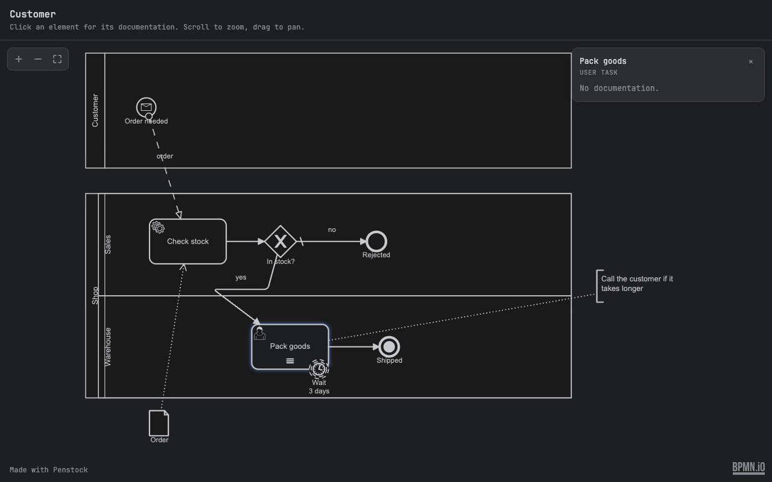This screenshot has width=772, height=482.
Task: Click the 'order' message flow label
Action: tap(165, 156)
